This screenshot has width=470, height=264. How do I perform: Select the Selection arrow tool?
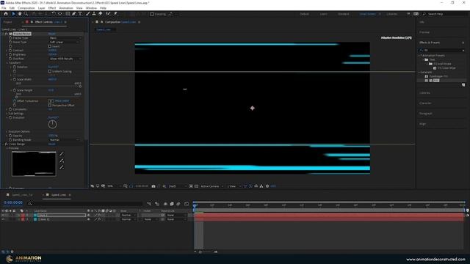coord(13,14)
